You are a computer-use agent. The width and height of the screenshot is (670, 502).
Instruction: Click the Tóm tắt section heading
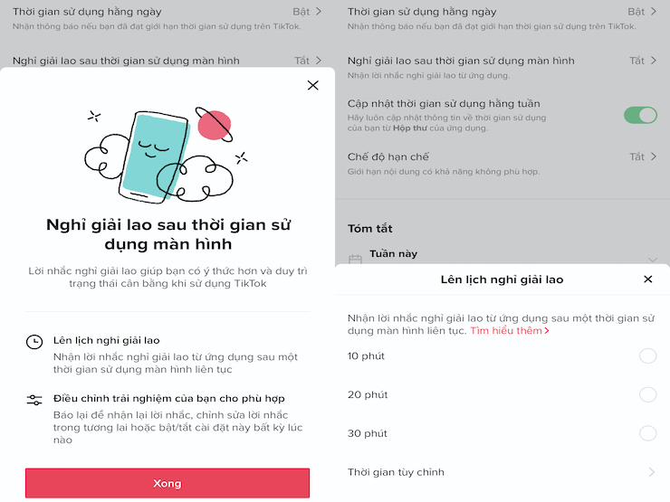[x=369, y=228]
